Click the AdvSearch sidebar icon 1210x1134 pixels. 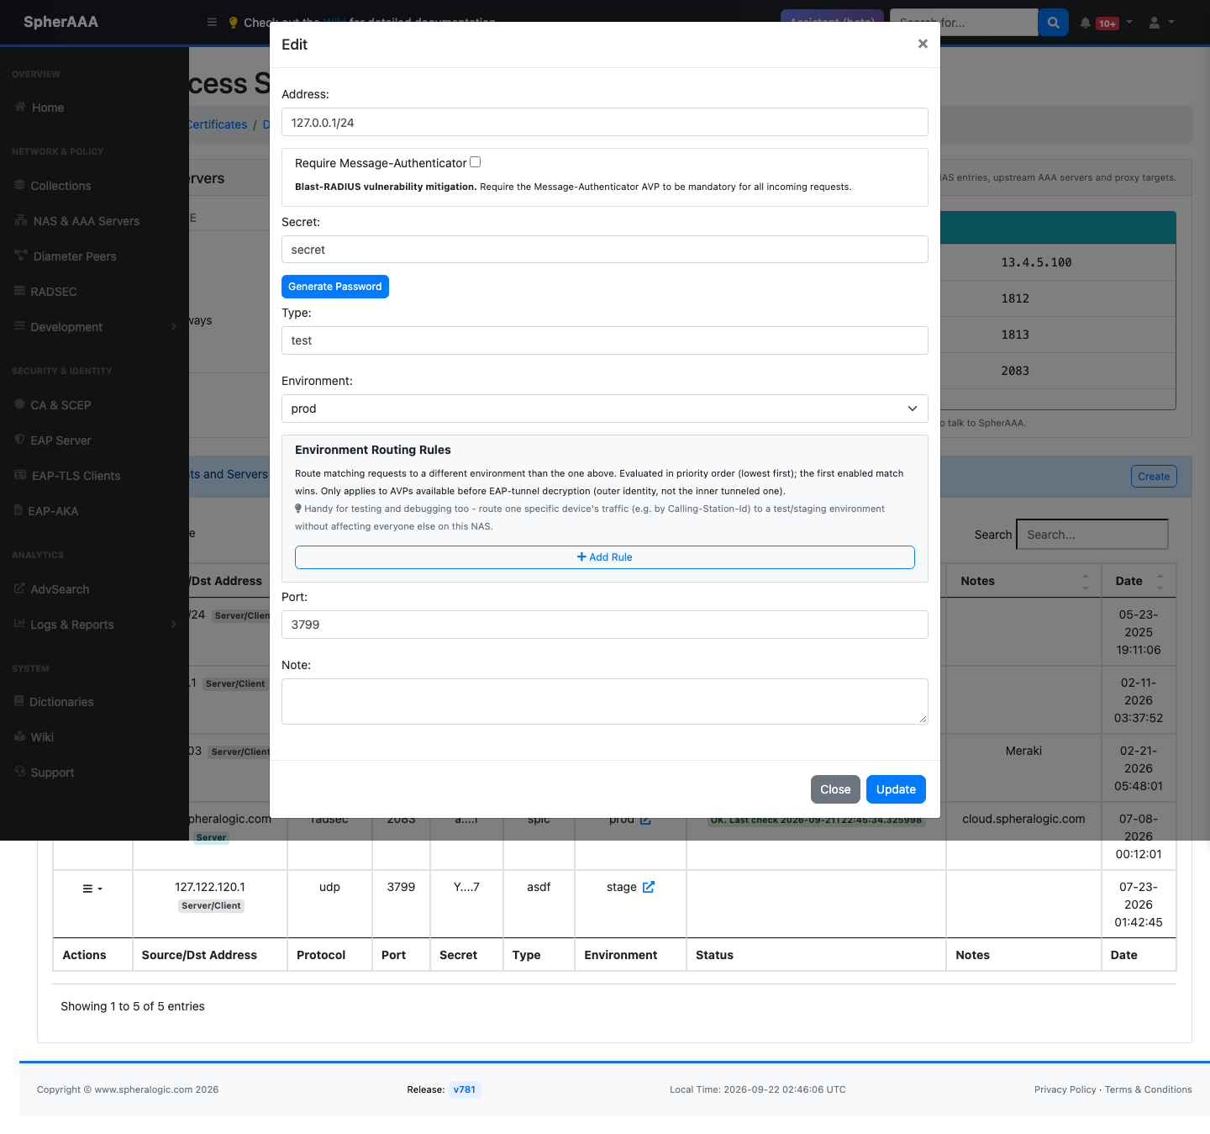point(19,588)
